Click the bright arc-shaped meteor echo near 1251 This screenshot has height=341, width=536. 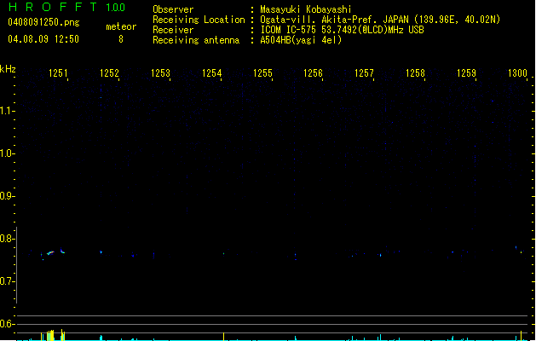(50, 253)
